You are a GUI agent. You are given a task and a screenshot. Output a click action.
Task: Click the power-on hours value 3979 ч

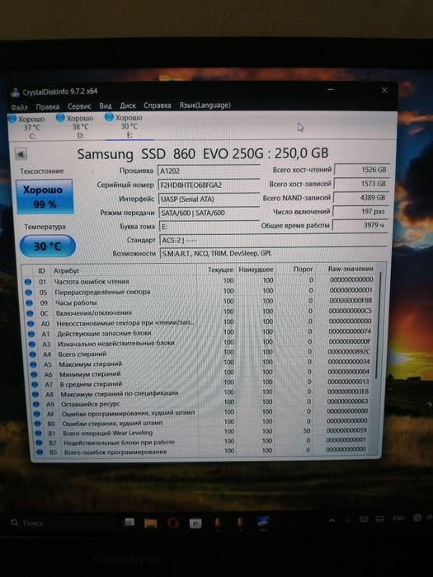[360, 225]
